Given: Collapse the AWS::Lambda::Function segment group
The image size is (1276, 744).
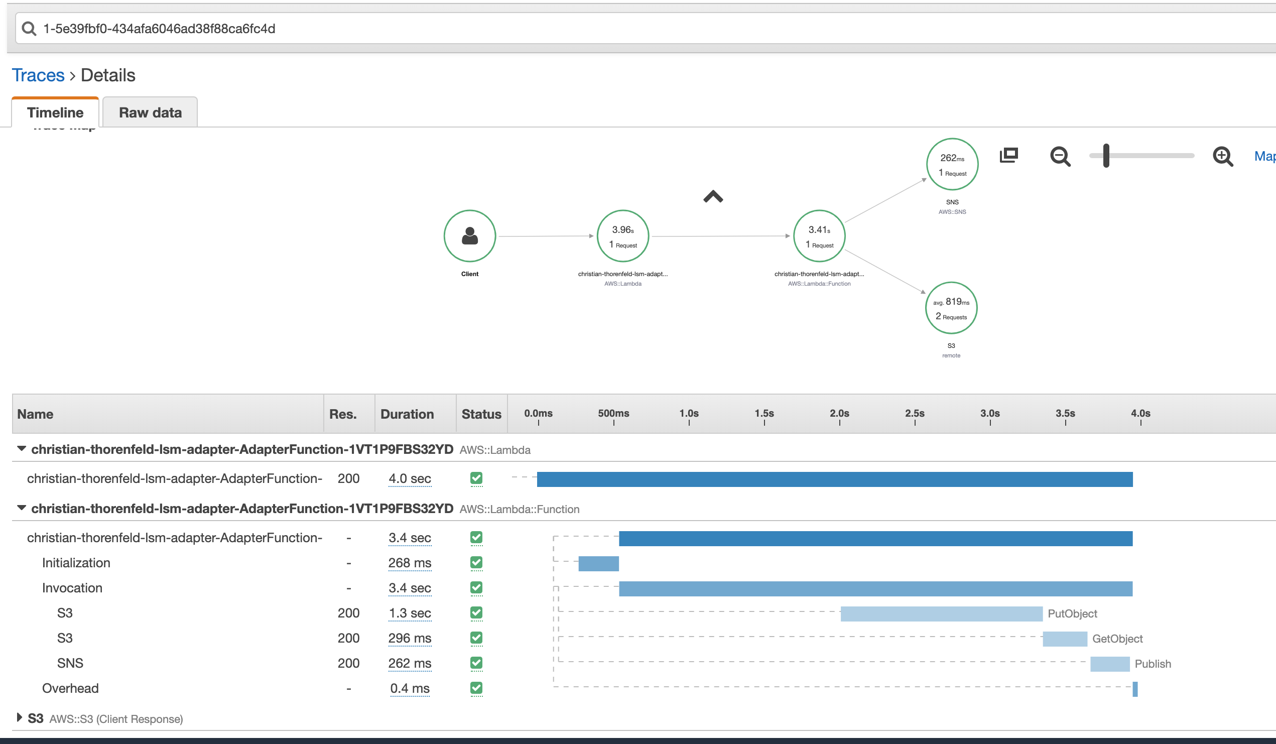Looking at the screenshot, I should pyautogui.click(x=21, y=508).
